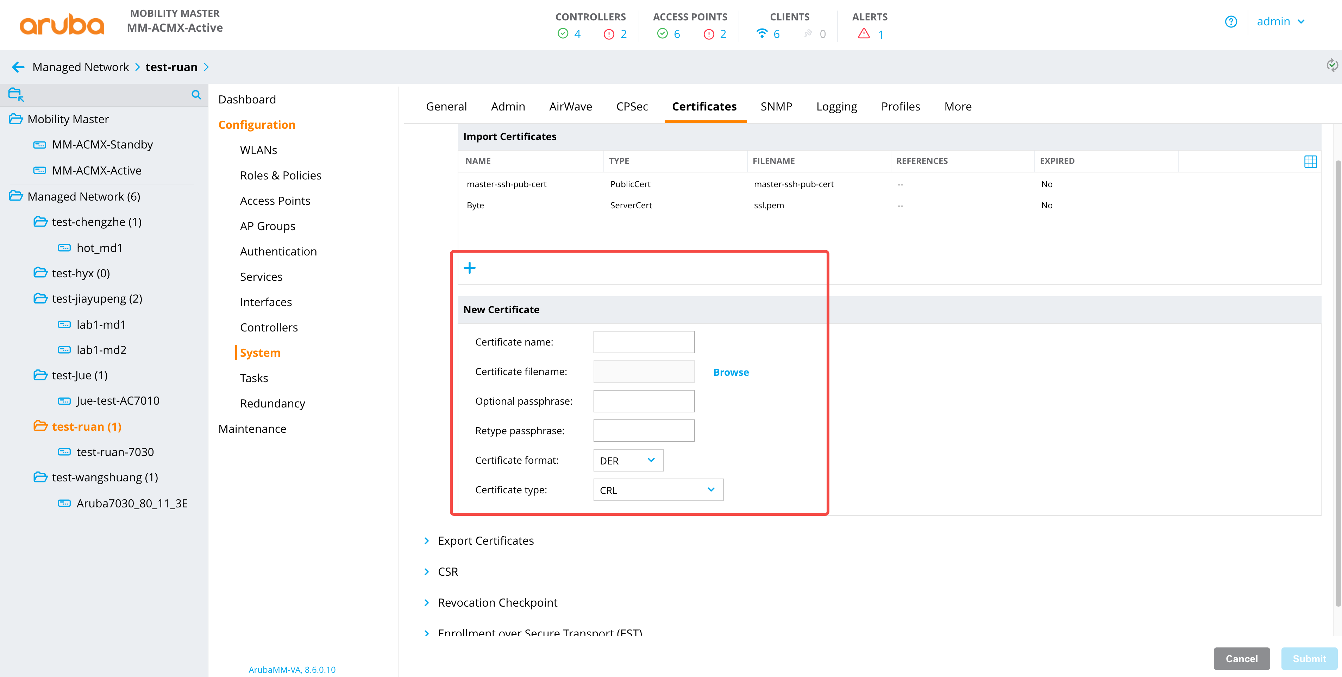The image size is (1342, 677).
Task: Select Aruba7030_80_11_3E device in tree
Action: pos(132,504)
